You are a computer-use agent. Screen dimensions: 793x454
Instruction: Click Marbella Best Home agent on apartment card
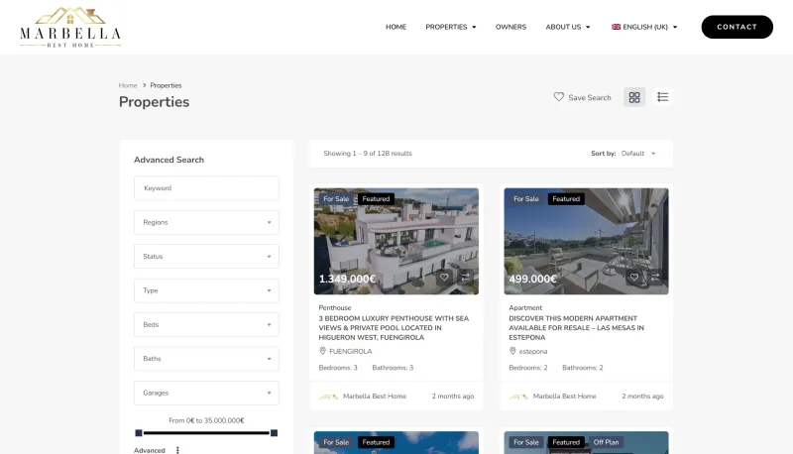(564, 397)
